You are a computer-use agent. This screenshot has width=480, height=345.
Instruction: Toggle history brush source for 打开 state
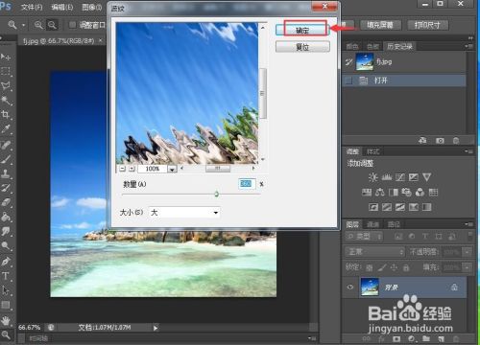348,80
